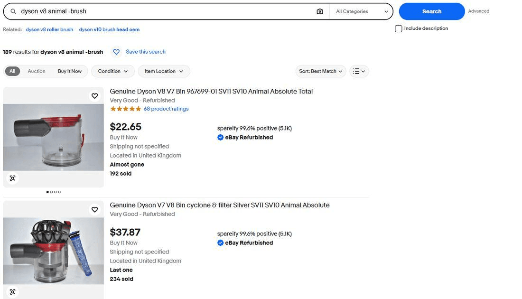Open the list view options icon
Screen dimensions: 522x299
coord(359,71)
